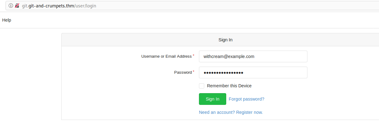Click the red asterisk beside Password label
The width and height of the screenshot is (379, 124).
(x=194, y=72)
